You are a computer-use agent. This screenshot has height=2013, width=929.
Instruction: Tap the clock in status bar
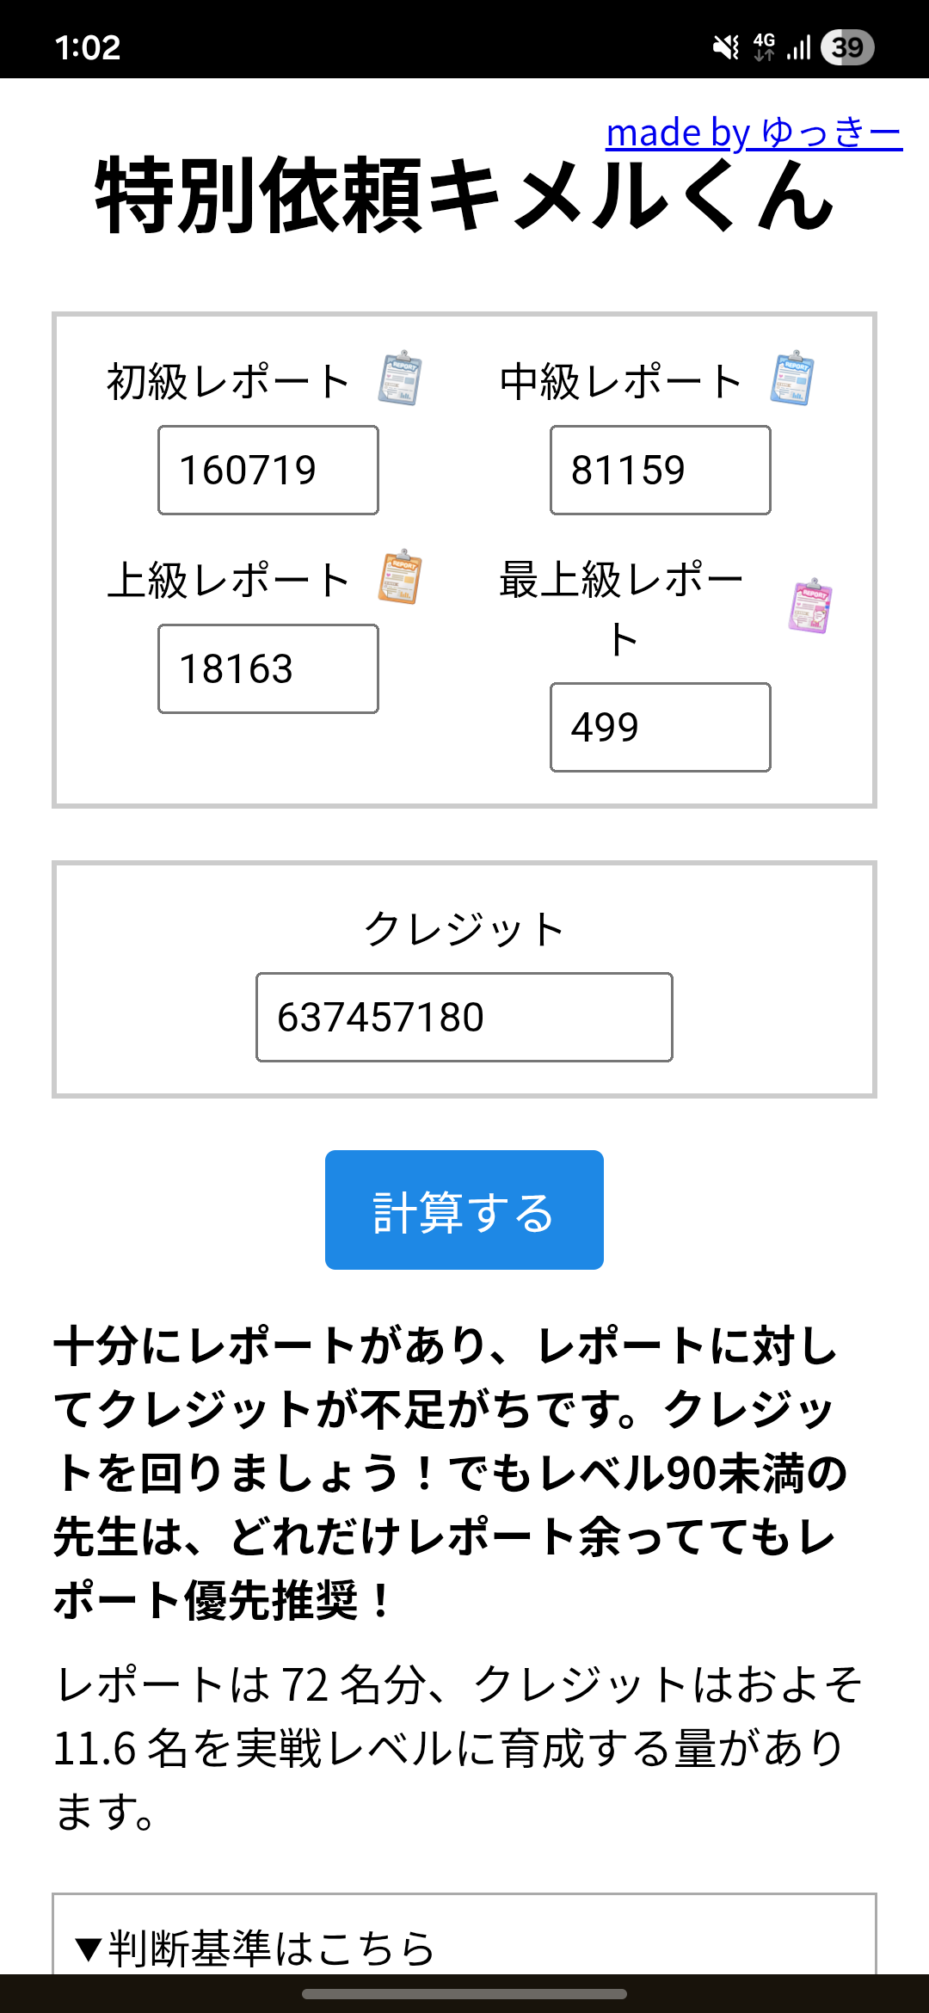coord(88,47)
